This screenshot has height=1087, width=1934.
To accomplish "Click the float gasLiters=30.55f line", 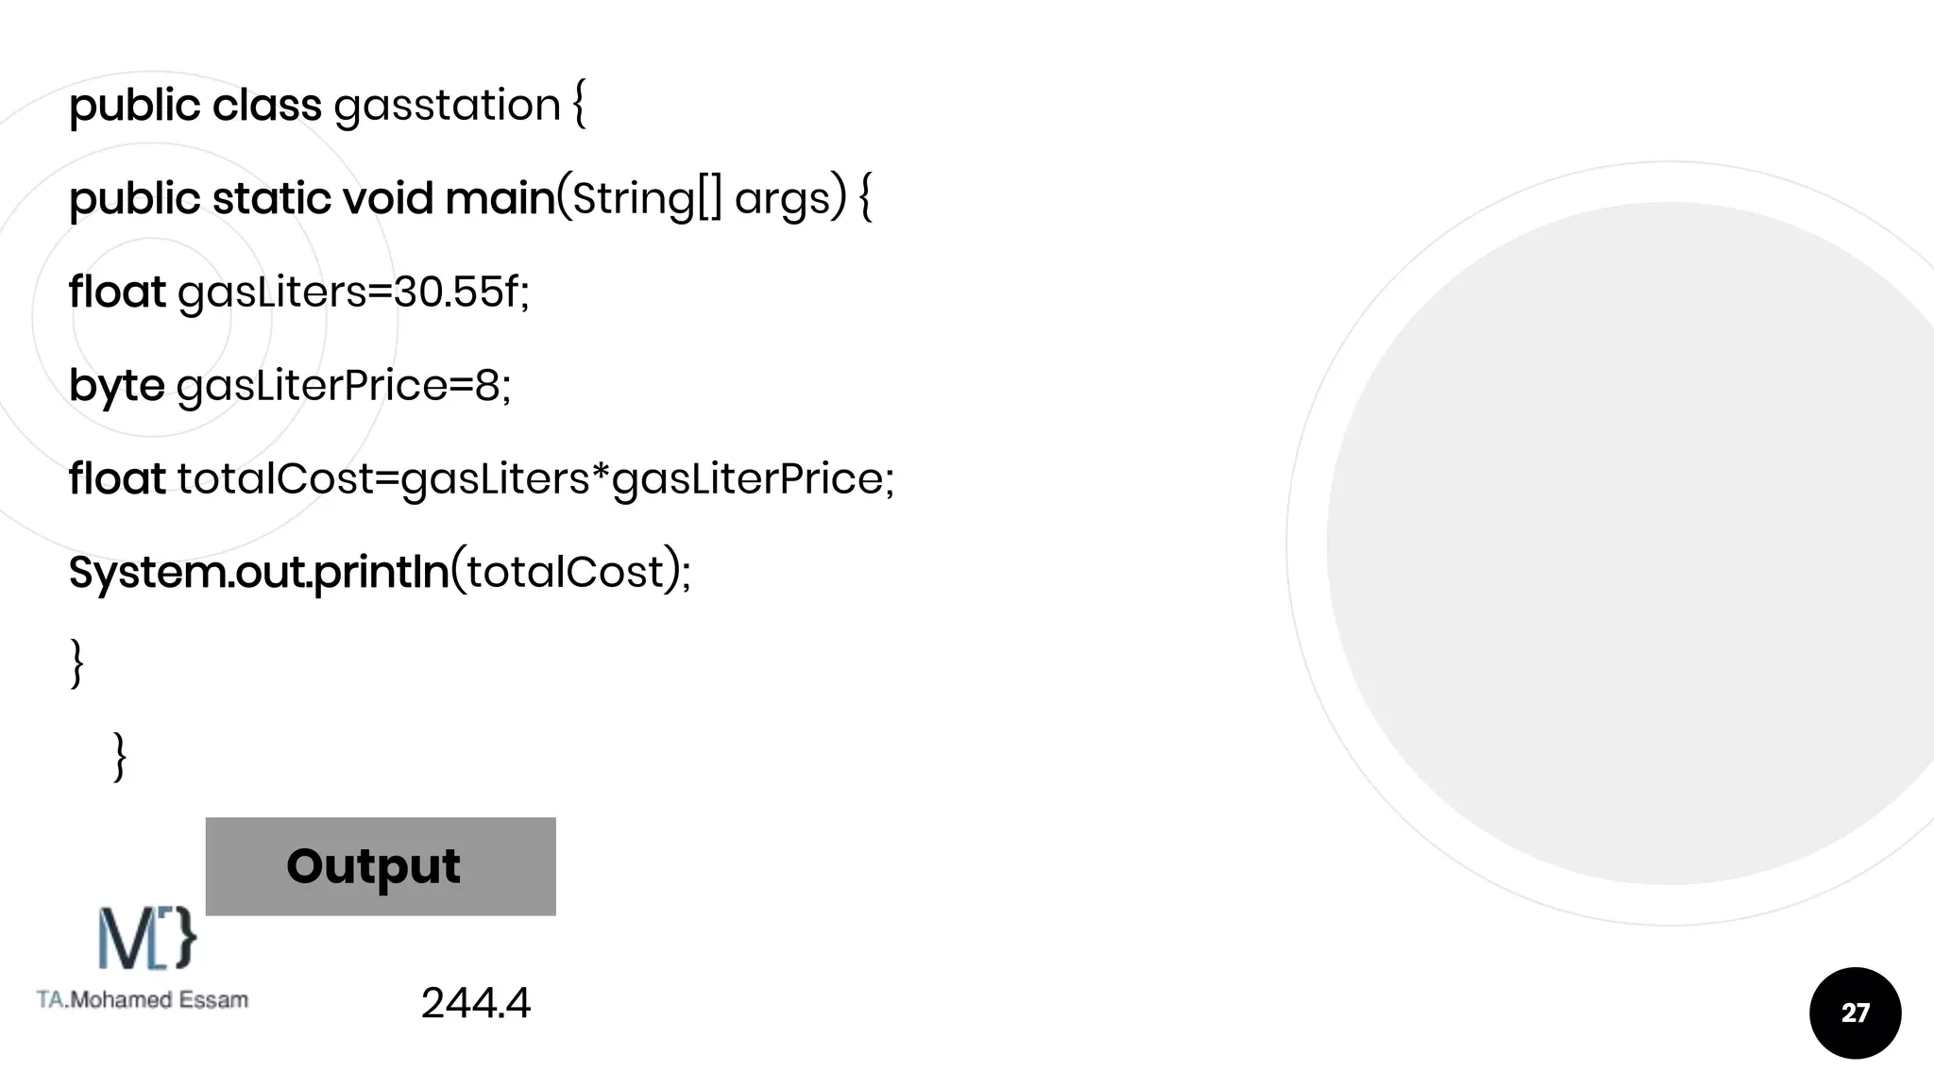I will point(299,292).
